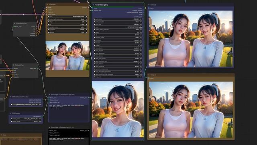Decrease max_size with left arrow in FaceDetailer

coord(95,24)
